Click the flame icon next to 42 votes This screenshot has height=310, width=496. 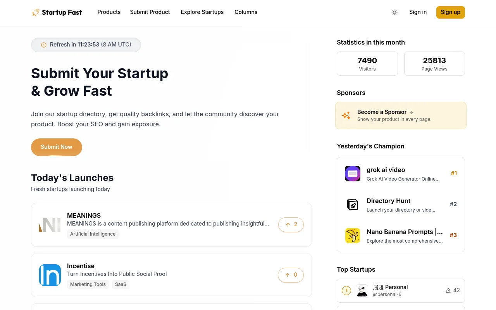448,290
